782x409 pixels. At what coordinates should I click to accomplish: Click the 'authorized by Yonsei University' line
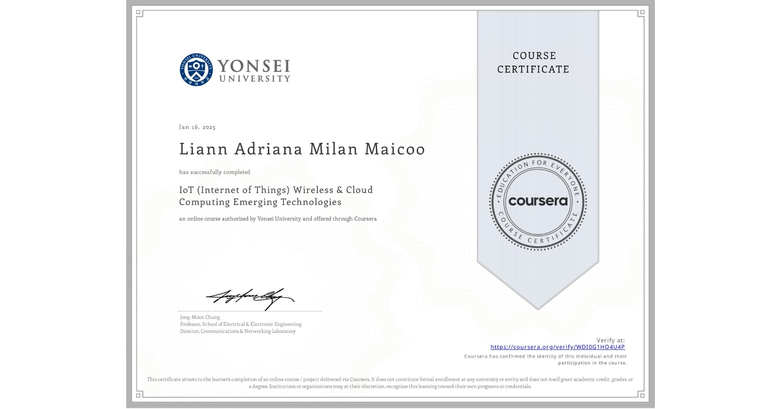(278, 219)
